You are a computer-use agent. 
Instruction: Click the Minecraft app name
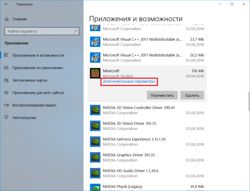click(111, 71)
